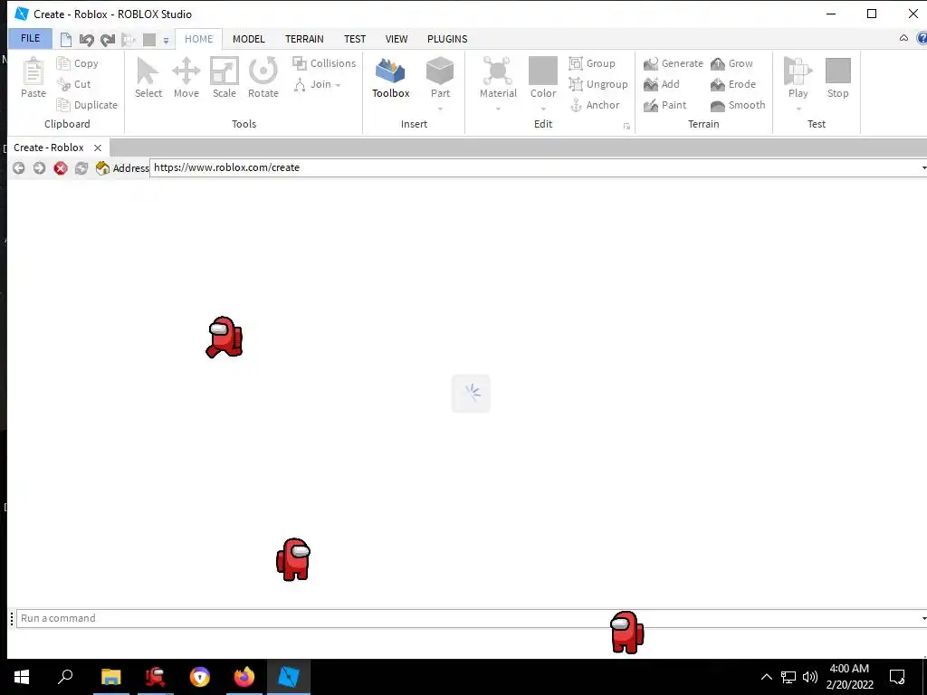Choose the Rotate tool
Viewport: 927px width, 695px height.
[x=263, y=78]
